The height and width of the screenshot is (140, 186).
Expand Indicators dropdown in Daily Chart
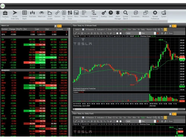coord(101,118)
